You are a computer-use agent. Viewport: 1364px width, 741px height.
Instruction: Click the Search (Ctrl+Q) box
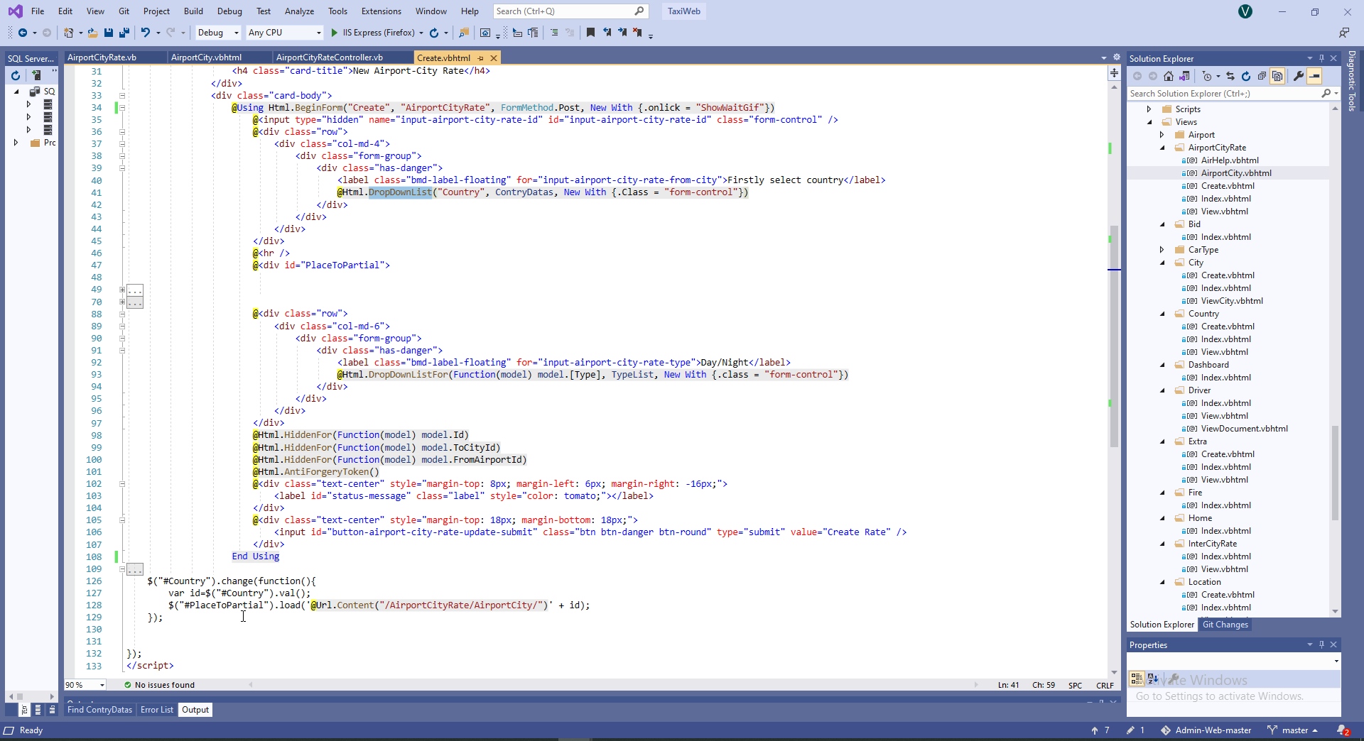pos(570,11)
